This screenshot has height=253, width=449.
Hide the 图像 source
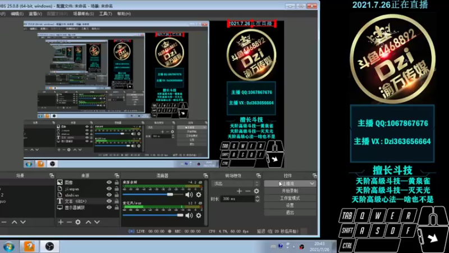click(109, 182)
